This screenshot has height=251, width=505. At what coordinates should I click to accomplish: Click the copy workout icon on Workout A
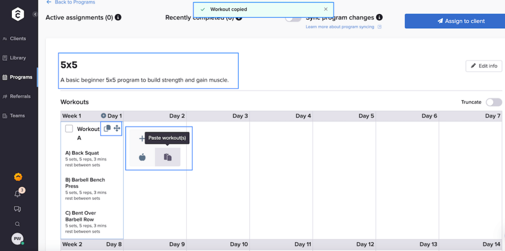pos(107,128)
